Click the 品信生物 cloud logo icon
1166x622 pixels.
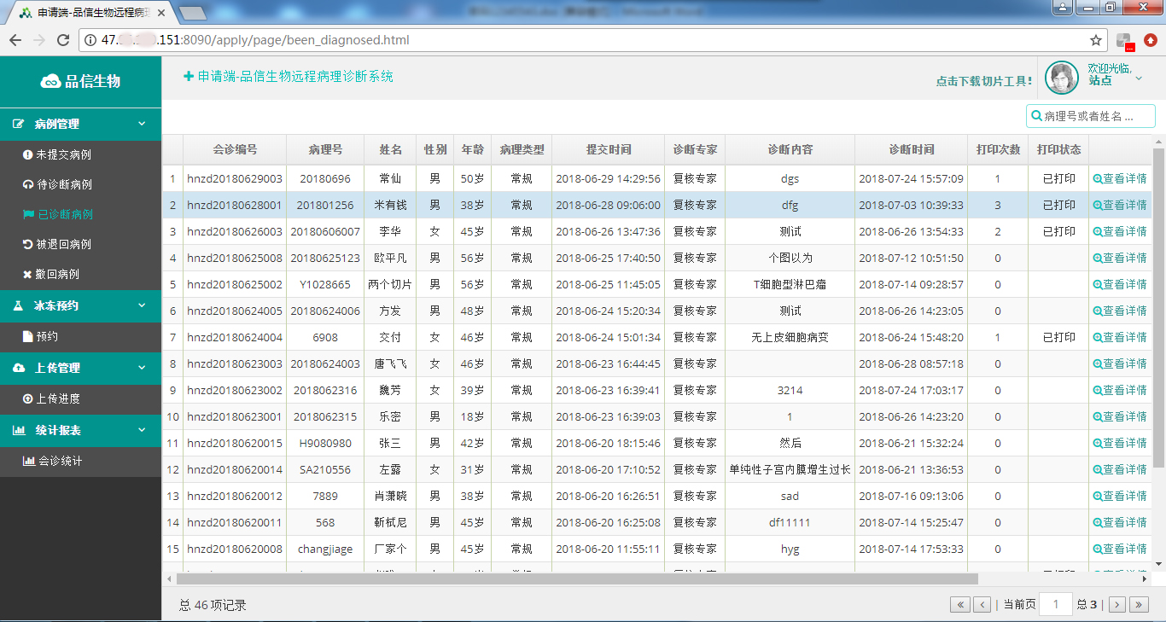coord(50,81)
